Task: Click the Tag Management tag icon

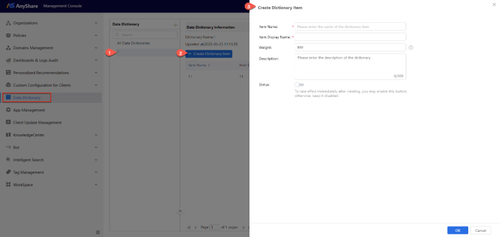Action: pyautogui.click(x=9, y=172)
